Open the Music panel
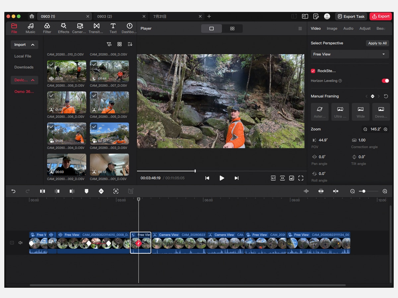The image size is (398, 298). coord(31,28)
